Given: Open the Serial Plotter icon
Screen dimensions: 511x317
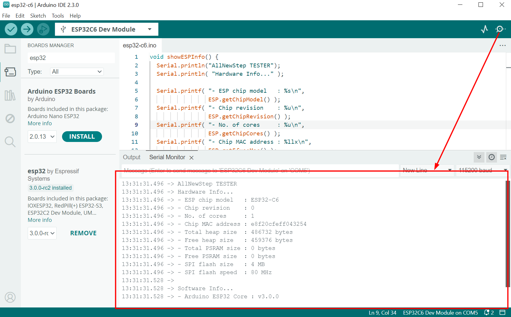Looking at the screenshot, I should click(484, 29).
